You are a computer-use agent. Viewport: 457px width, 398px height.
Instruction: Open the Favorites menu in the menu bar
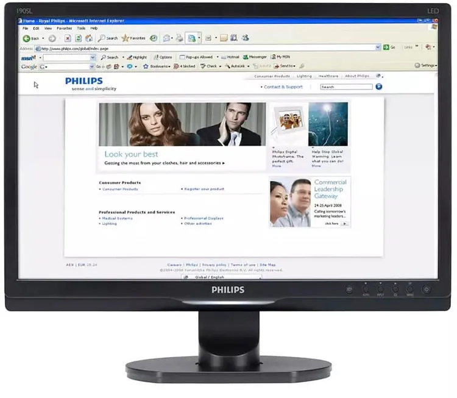pos(64,29)
